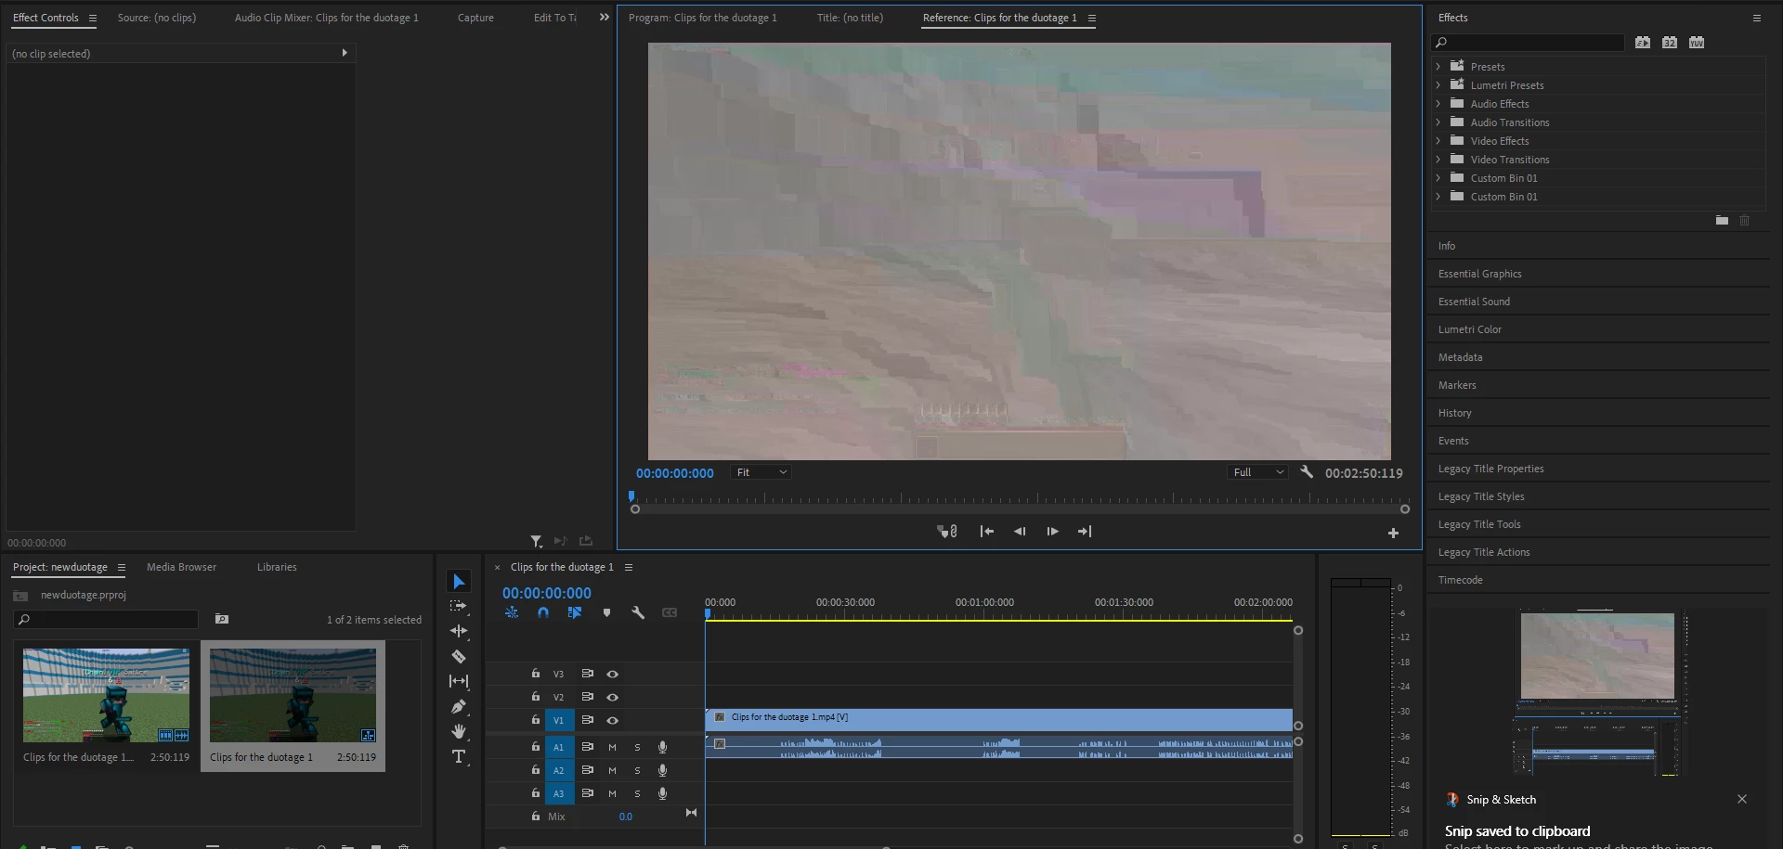Open the Legacy Title Properties panel

[1491, 469]
